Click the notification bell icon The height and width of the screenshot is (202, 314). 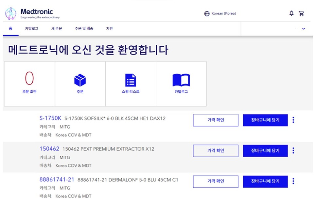pos(291,13)
